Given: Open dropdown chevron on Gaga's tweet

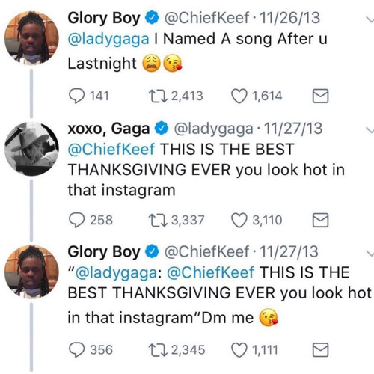Looking at the screenshot, I should [370, 130].
